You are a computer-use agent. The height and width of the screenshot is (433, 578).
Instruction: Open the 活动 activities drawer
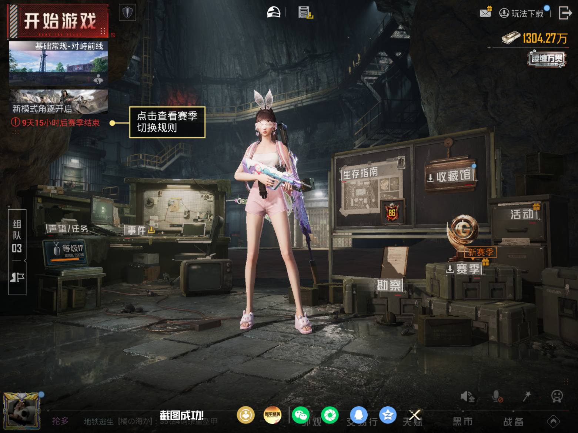tap(522, 214)
